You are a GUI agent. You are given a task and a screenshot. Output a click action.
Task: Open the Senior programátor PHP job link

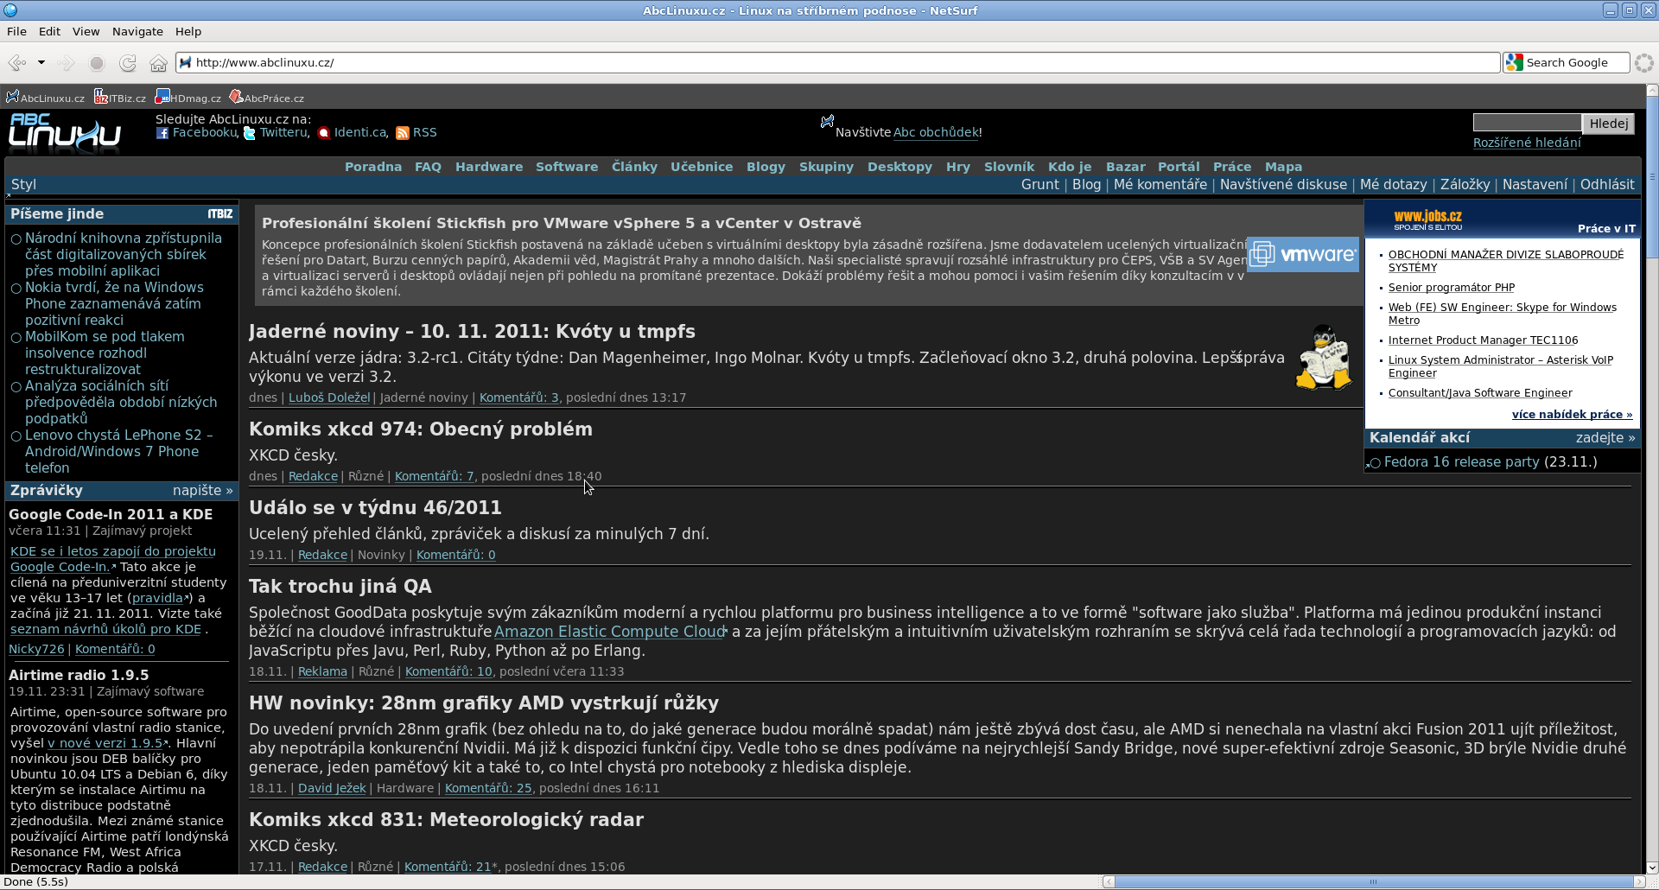pos(1452,288)
